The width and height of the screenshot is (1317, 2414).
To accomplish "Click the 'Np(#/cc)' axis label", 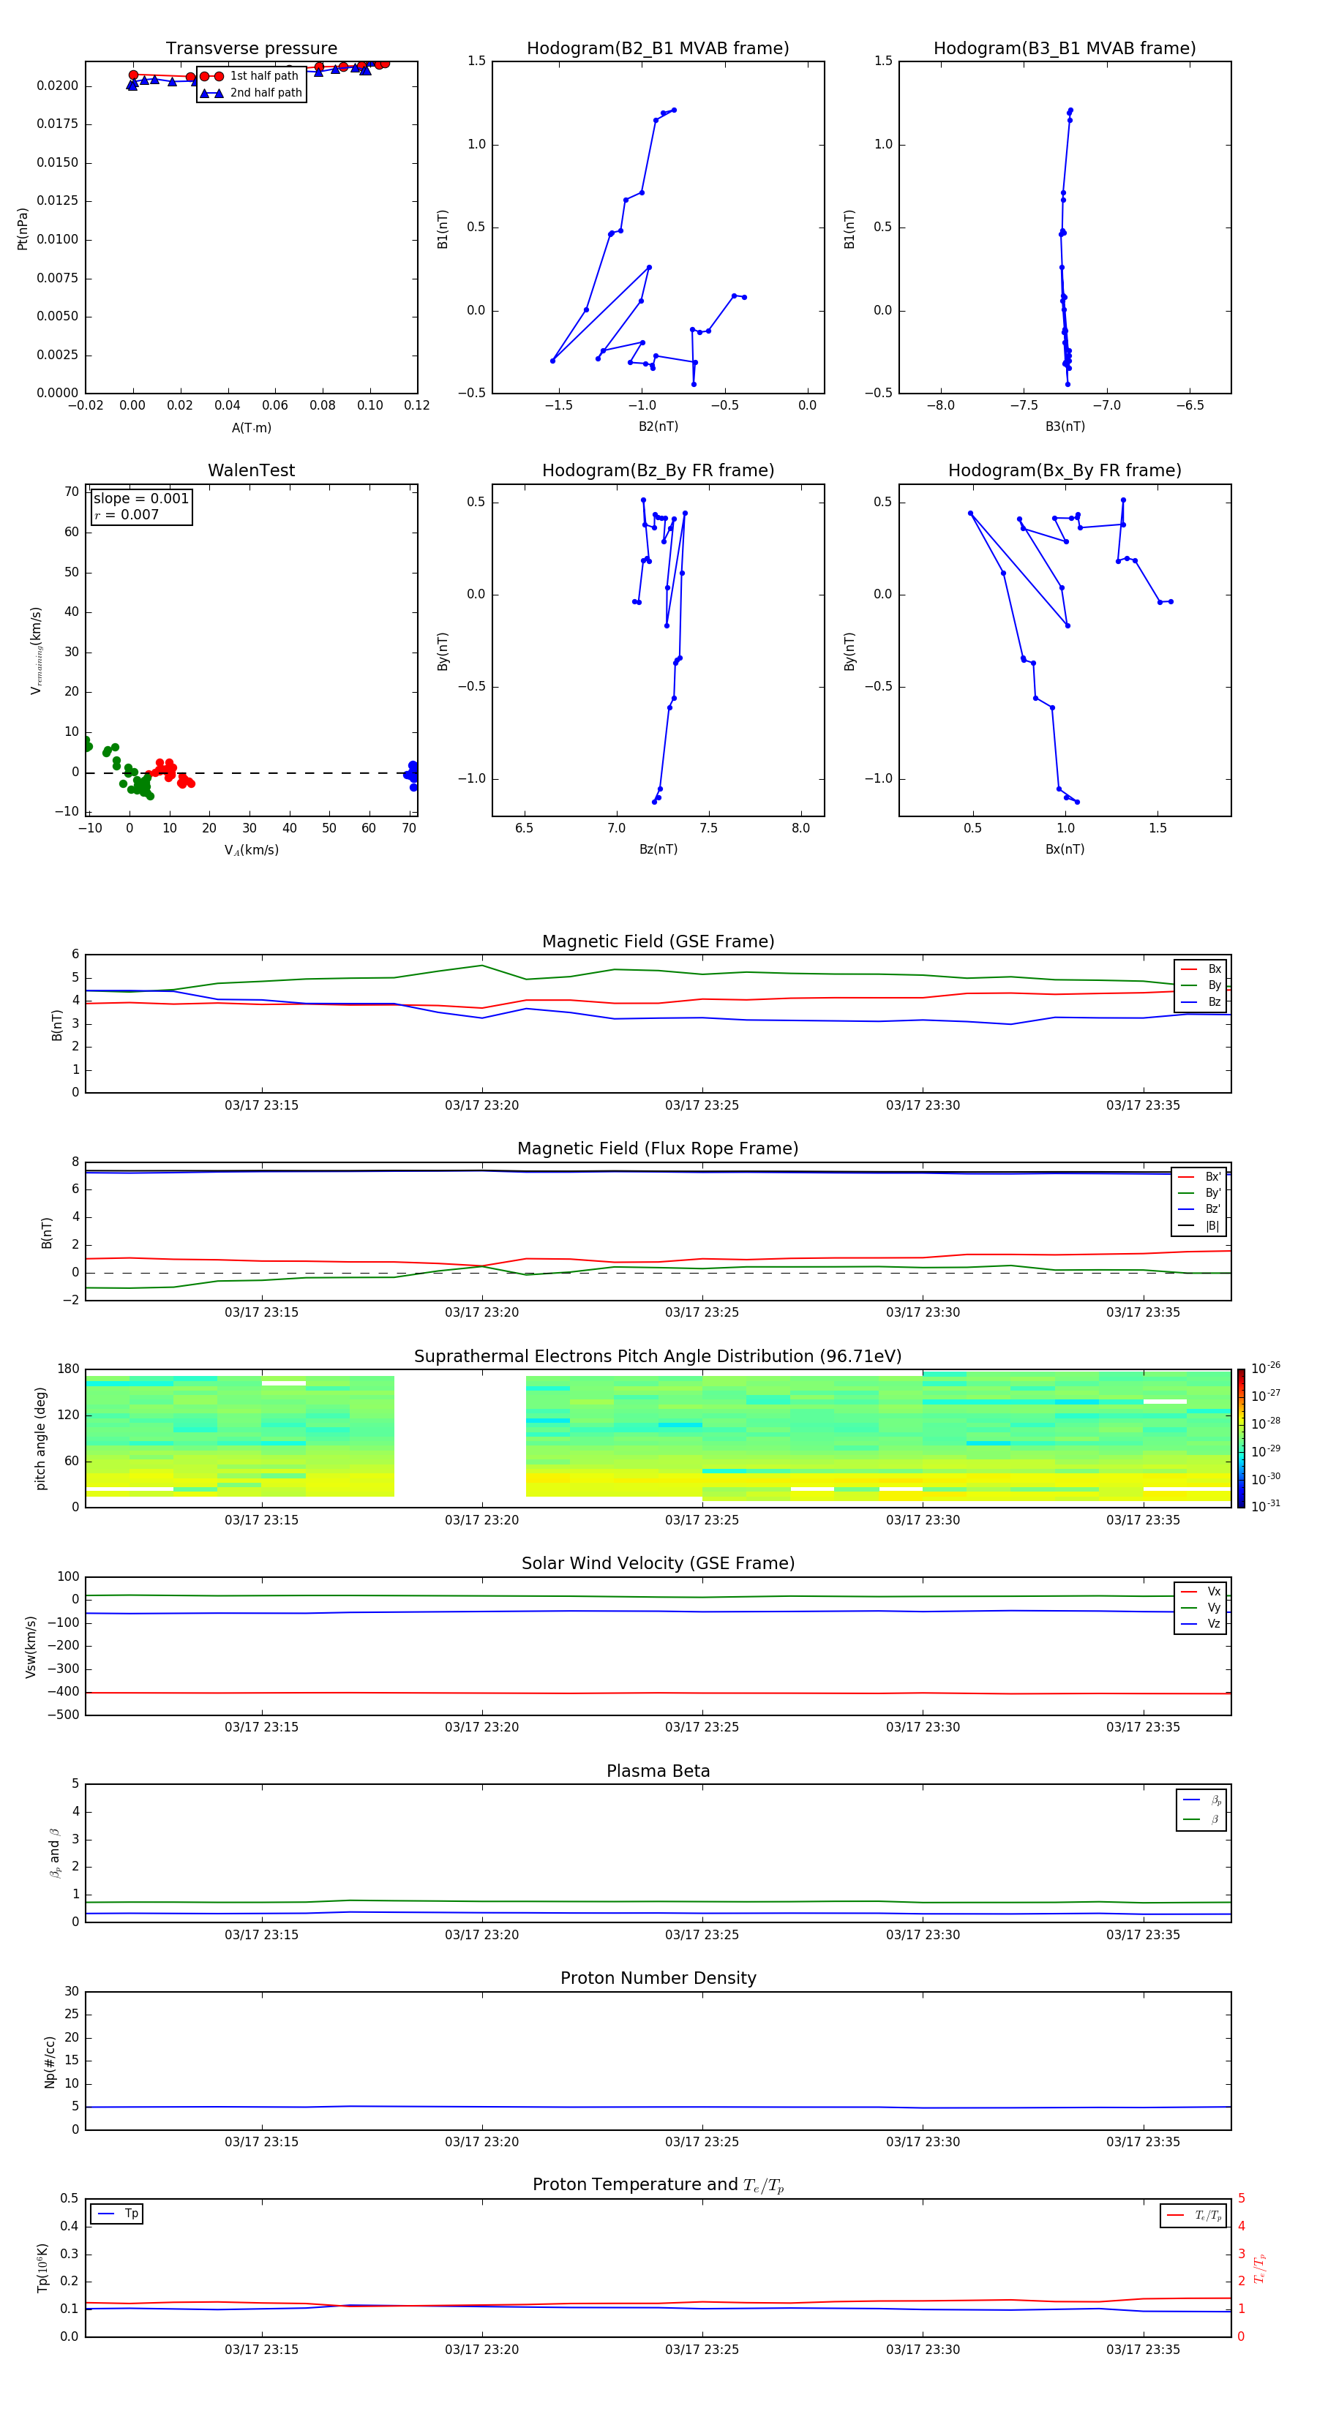I will click(x=50, y=2061).
